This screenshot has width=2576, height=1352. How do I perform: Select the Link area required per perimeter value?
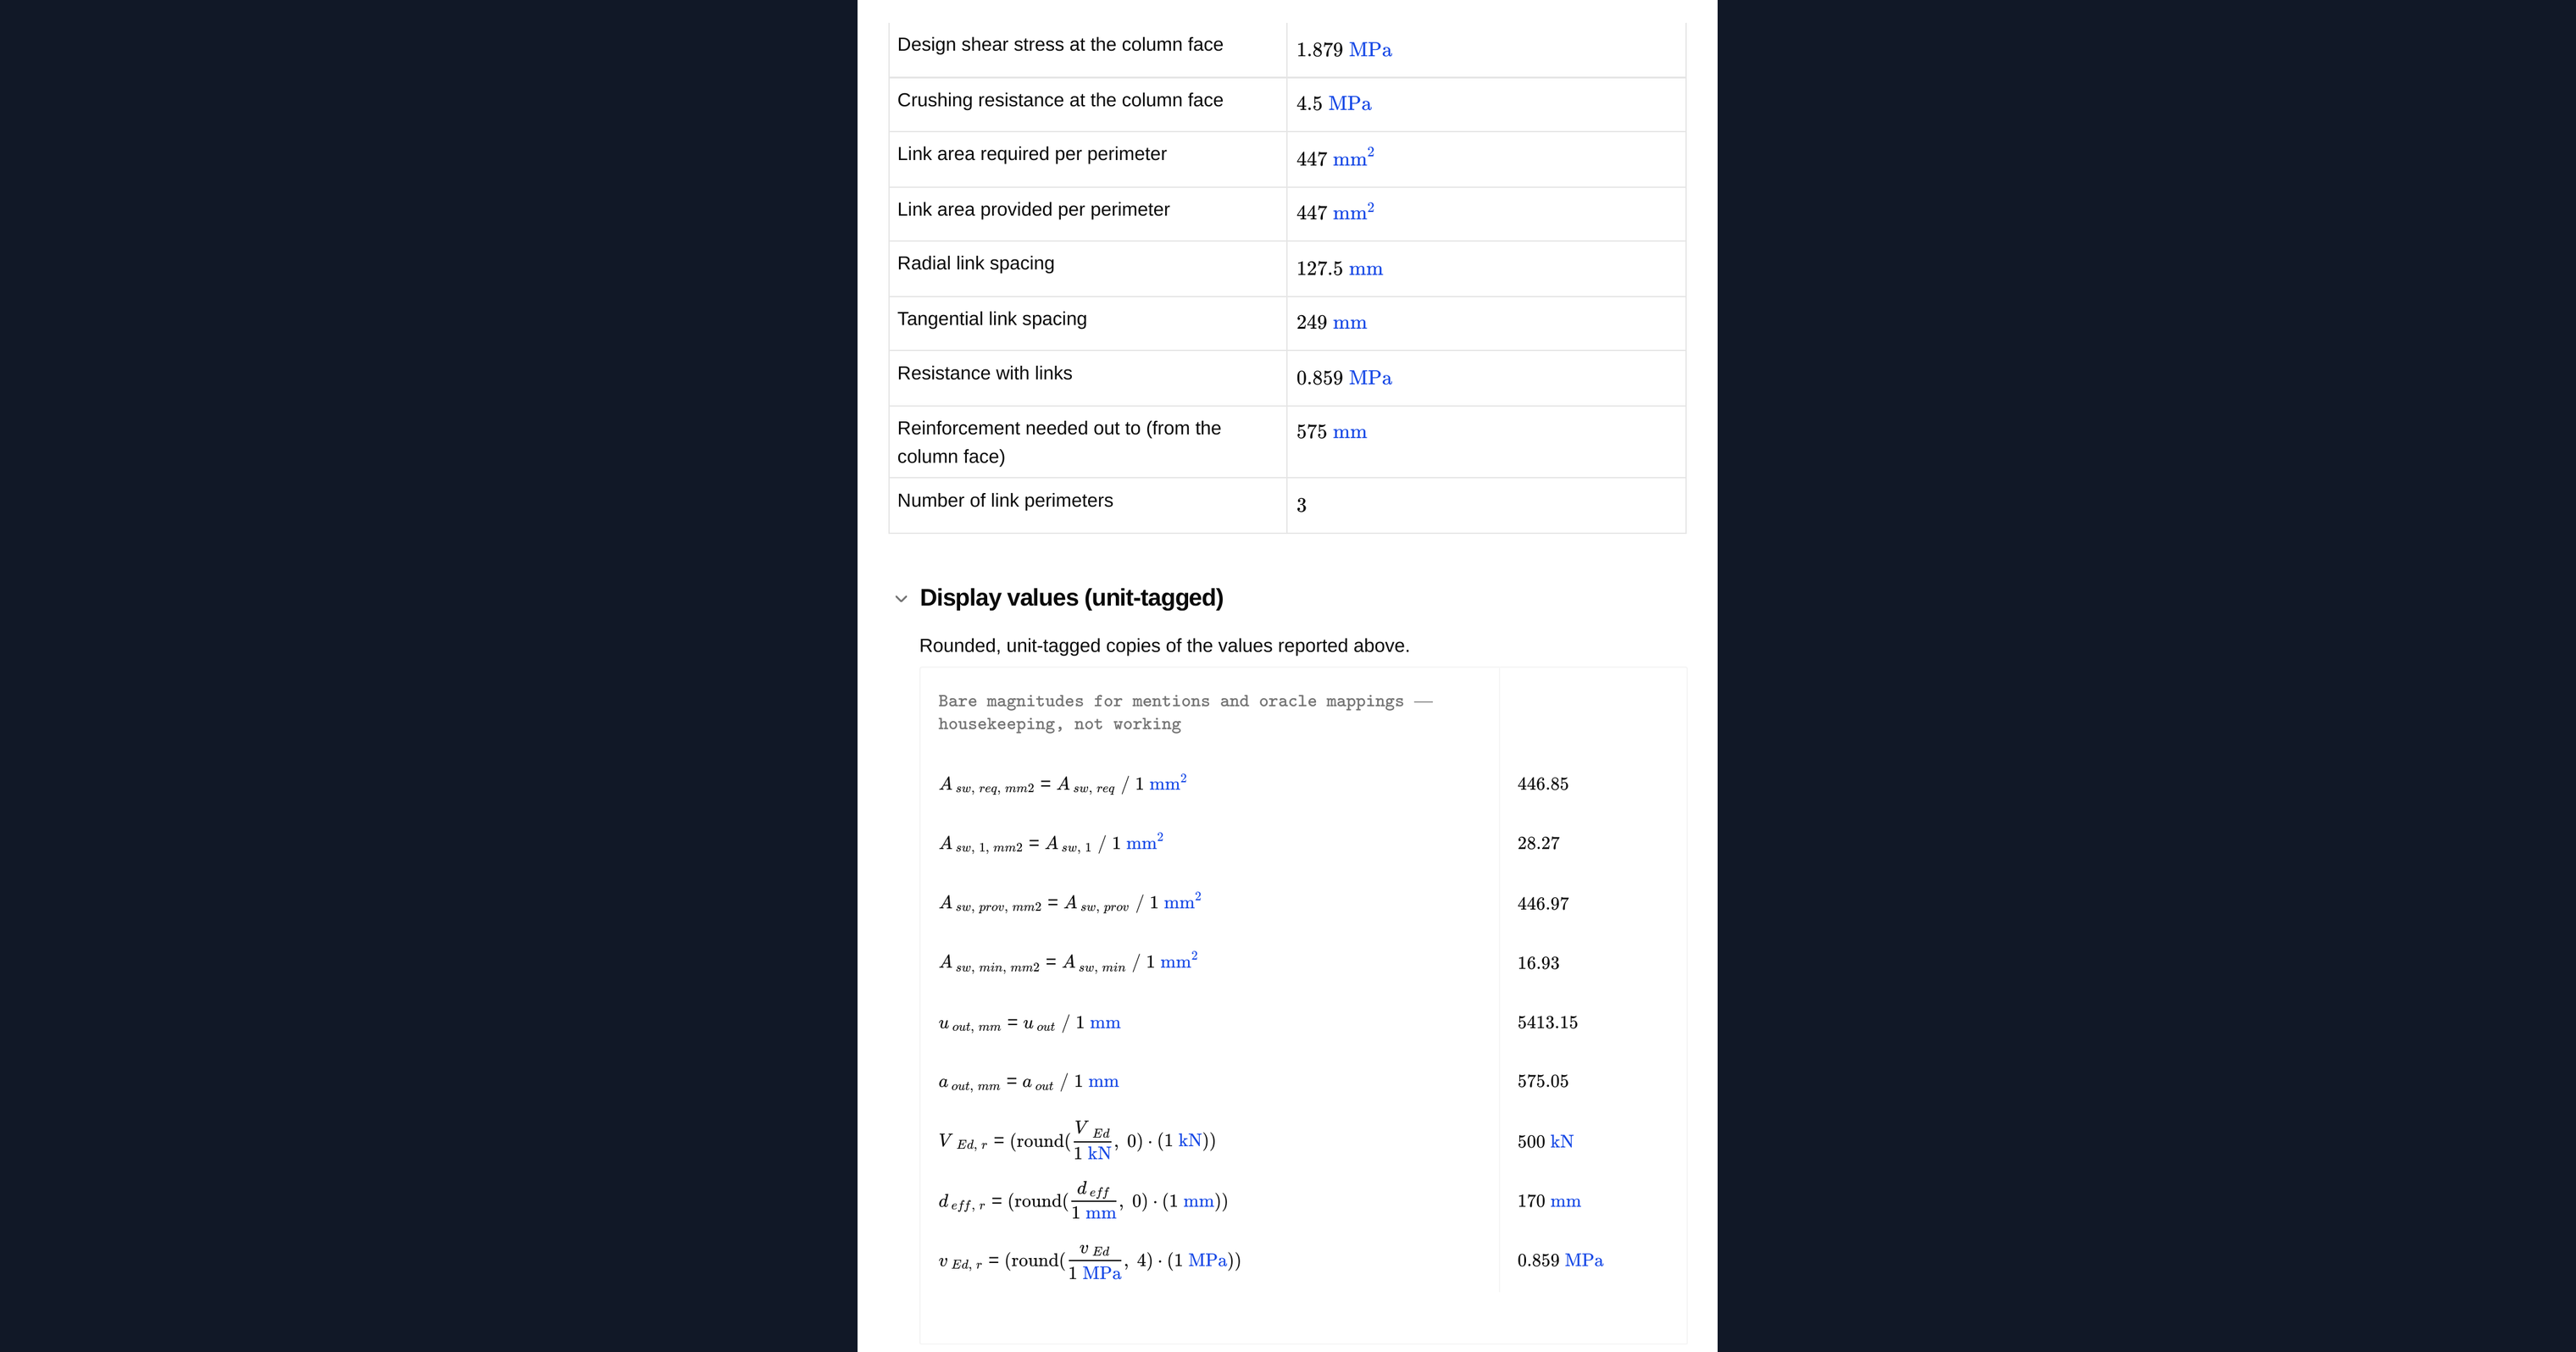(1335, 158)
